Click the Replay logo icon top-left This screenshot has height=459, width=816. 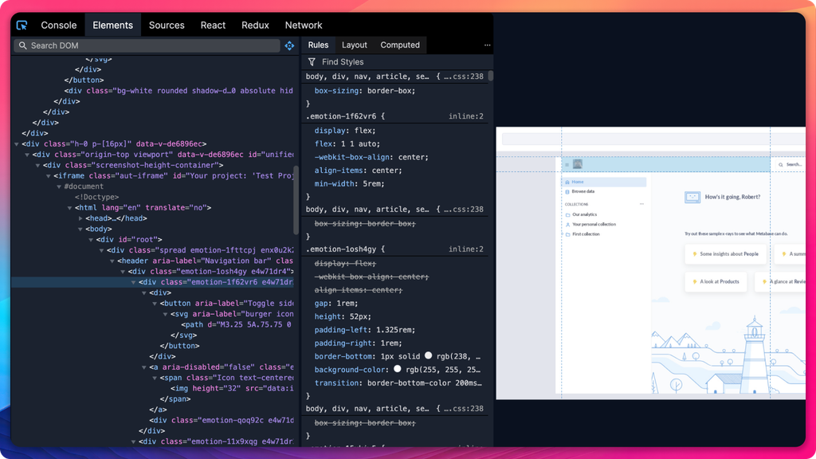22,25
